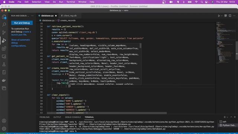Click the signature help popup scrollbar
The width and height of the screenshot is (238, 134).
141,45
